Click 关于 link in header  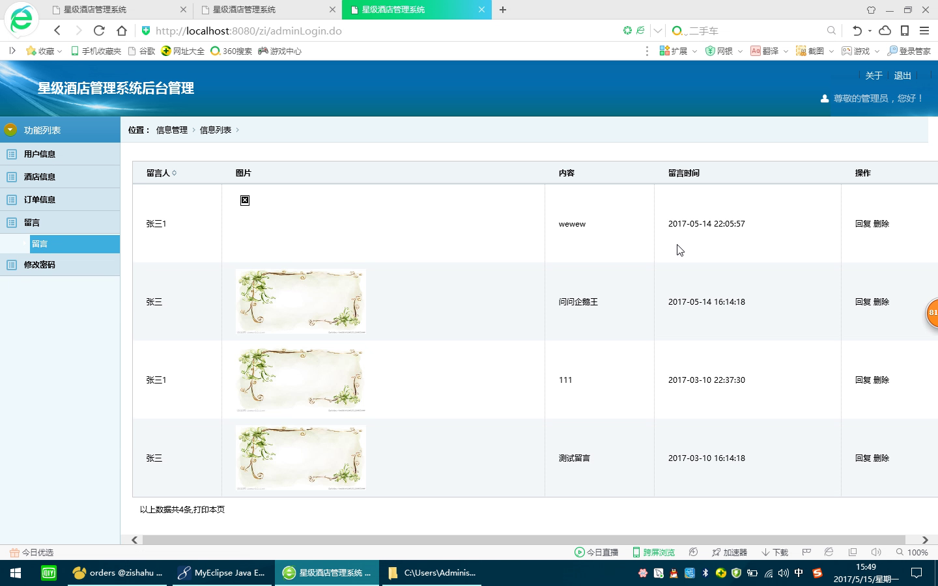874,76
